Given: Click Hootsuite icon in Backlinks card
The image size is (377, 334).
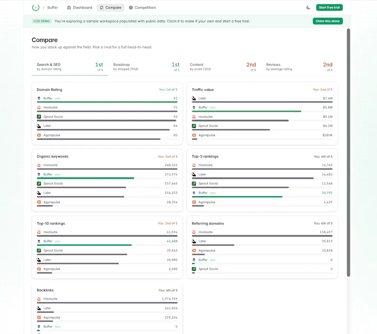Looking at the screenshot, I should 39,299.
